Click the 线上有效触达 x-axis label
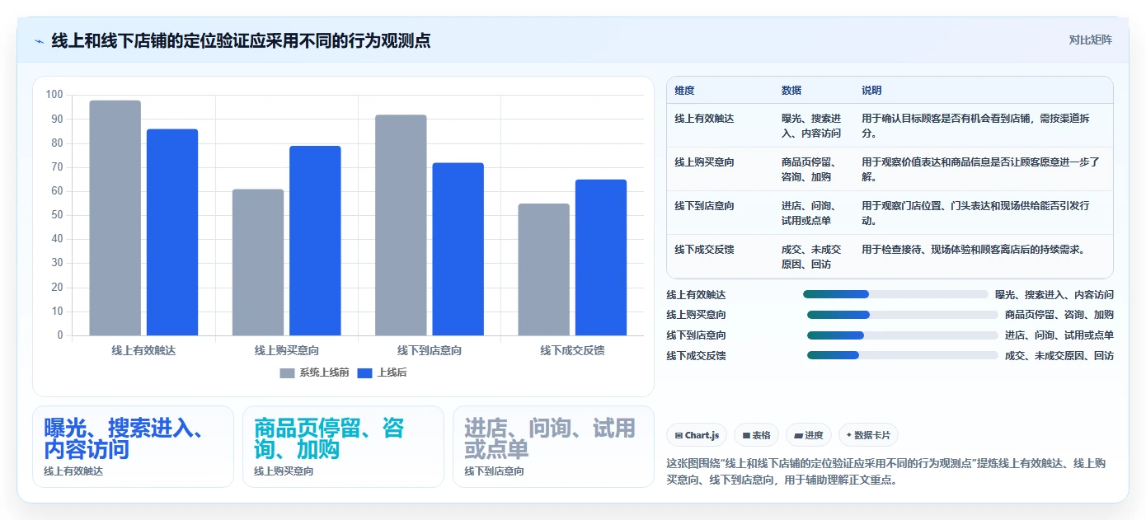The width and height of the screenshot is (1146, 520). tap(143, 350)
